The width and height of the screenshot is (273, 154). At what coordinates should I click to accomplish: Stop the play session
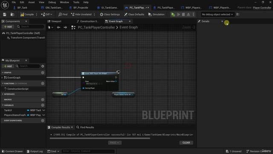(183, 15)
